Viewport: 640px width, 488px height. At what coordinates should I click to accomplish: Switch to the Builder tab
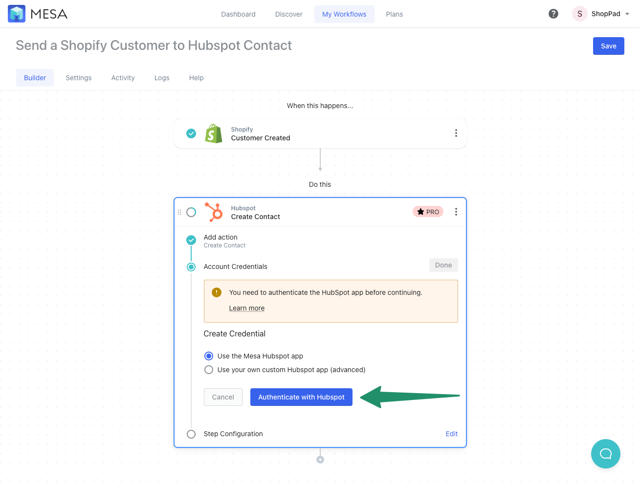pos(35,78)
